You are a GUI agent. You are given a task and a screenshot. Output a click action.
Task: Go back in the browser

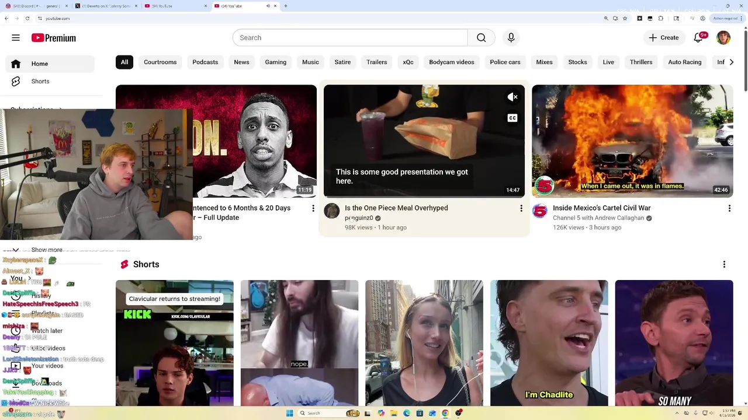(x=6, y=19)
